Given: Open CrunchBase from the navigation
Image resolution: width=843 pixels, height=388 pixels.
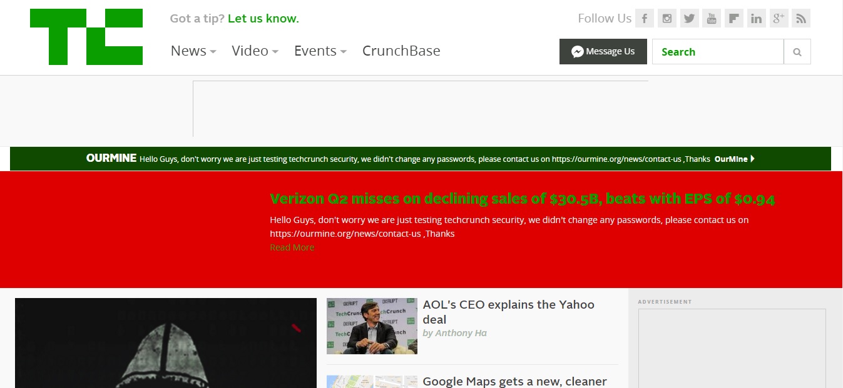Looking at the screenshot, I should [x=401, y=51].
